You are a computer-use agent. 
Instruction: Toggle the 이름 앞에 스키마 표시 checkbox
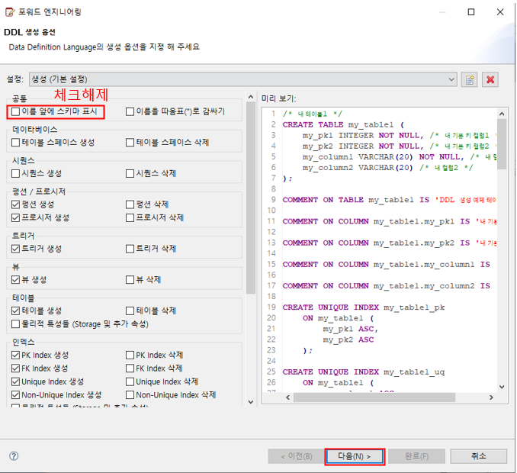[15, 111]
